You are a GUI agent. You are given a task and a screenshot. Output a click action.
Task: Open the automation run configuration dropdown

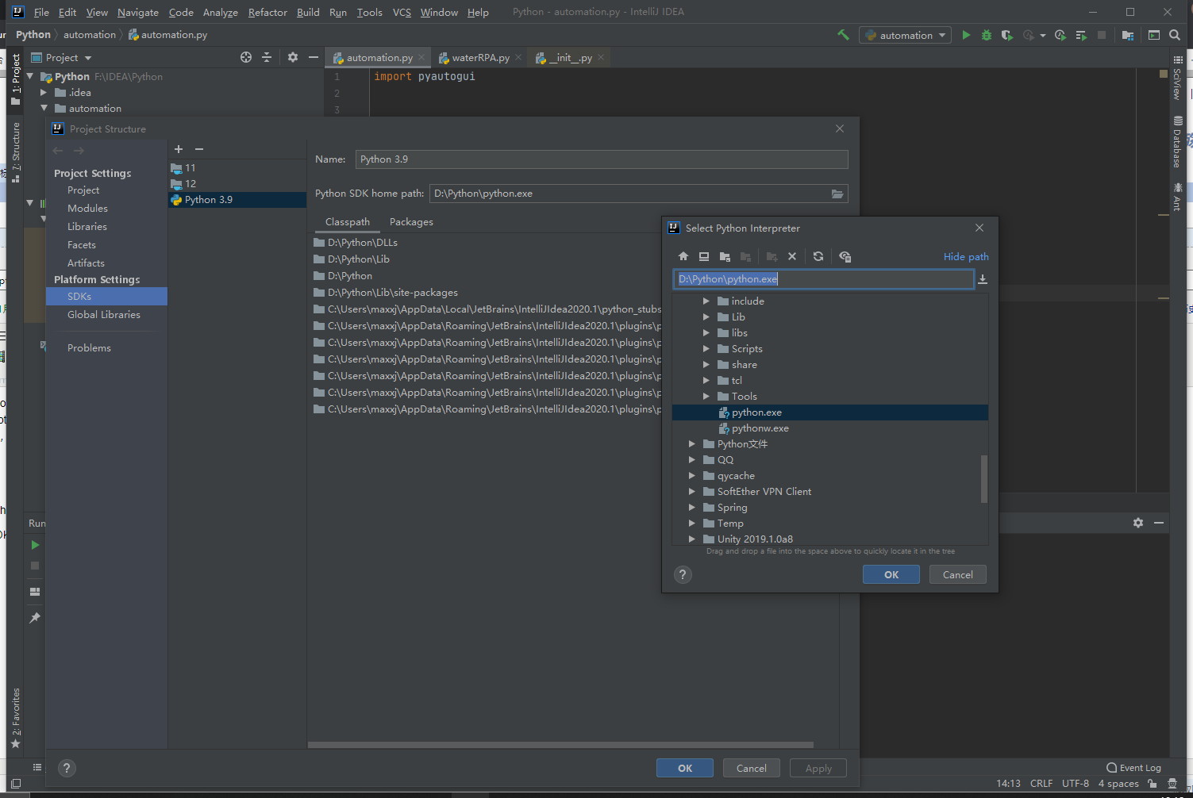pyautogui.click(x=906, y=35)
